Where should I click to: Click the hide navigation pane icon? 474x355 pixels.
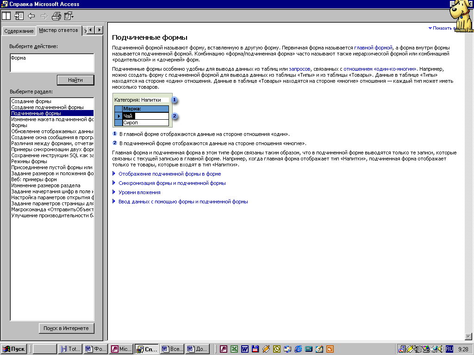[19, 16]
